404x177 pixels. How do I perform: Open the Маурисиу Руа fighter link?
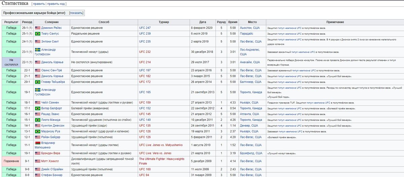point(51,131)
